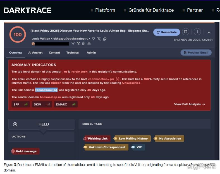Click the exclude-filter icon beside the redacted recipient

click(x=78, y=43)
